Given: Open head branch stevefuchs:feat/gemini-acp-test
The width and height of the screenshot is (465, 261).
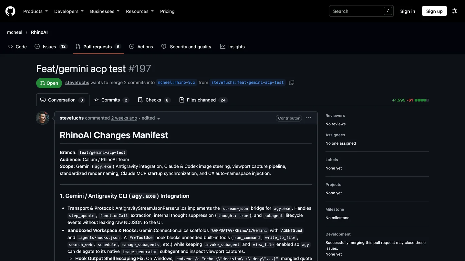Looking at the screenshot, I should (248, 82).
